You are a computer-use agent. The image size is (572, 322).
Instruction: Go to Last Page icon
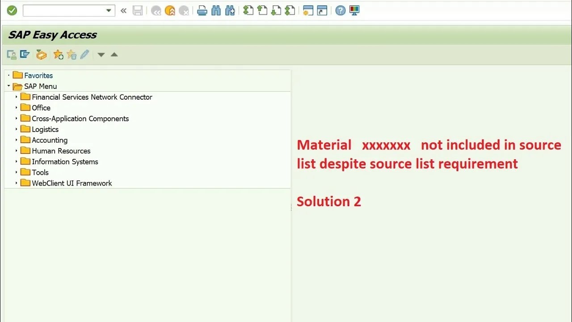point(290,10)
